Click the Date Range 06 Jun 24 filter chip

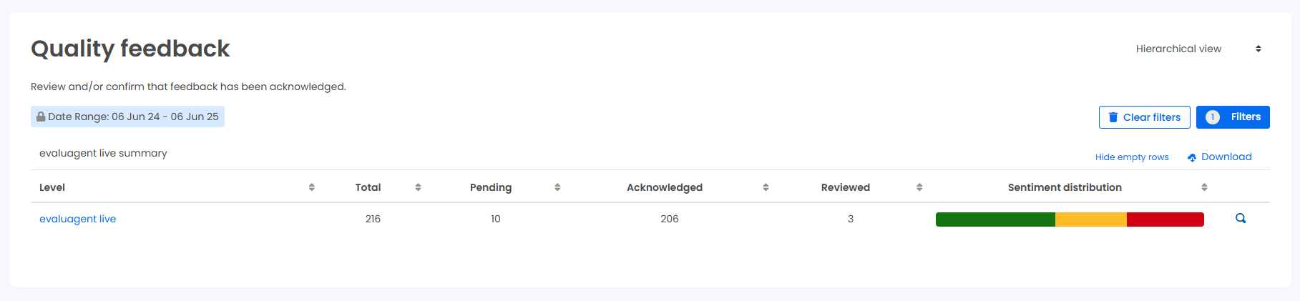127,117
